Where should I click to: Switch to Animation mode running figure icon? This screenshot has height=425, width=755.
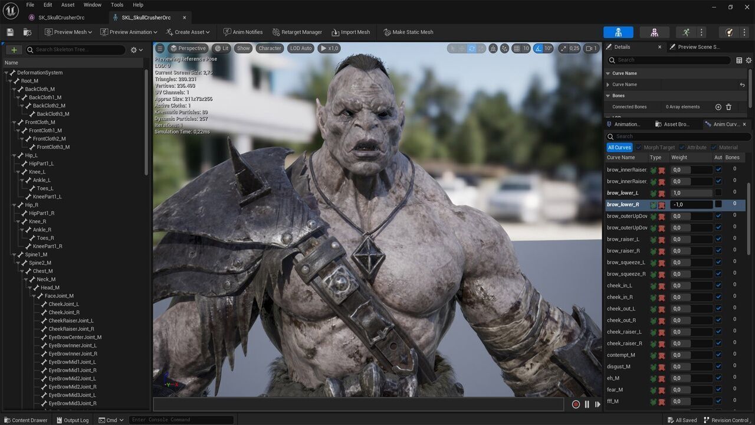(x=685, y=32)
